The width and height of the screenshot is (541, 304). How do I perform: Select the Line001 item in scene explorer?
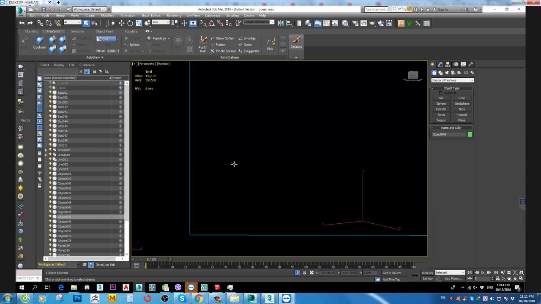tap(63, 160)
